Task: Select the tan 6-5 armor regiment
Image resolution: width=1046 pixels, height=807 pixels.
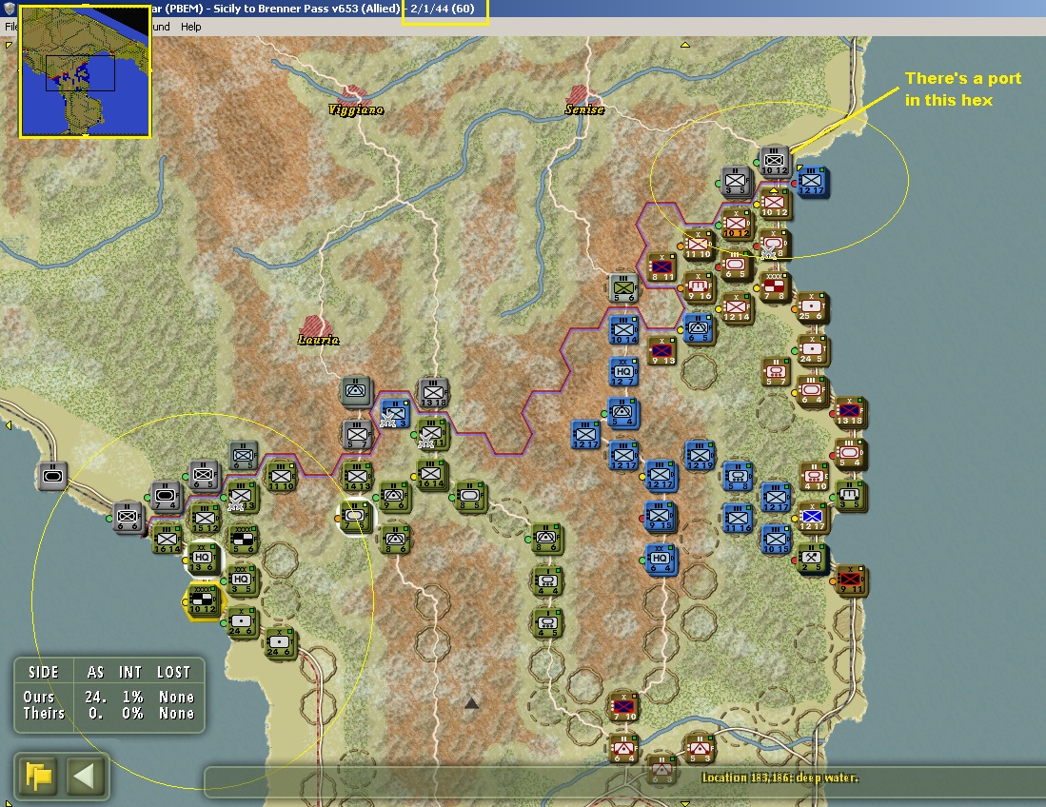Action: click(x=736, y=266)
